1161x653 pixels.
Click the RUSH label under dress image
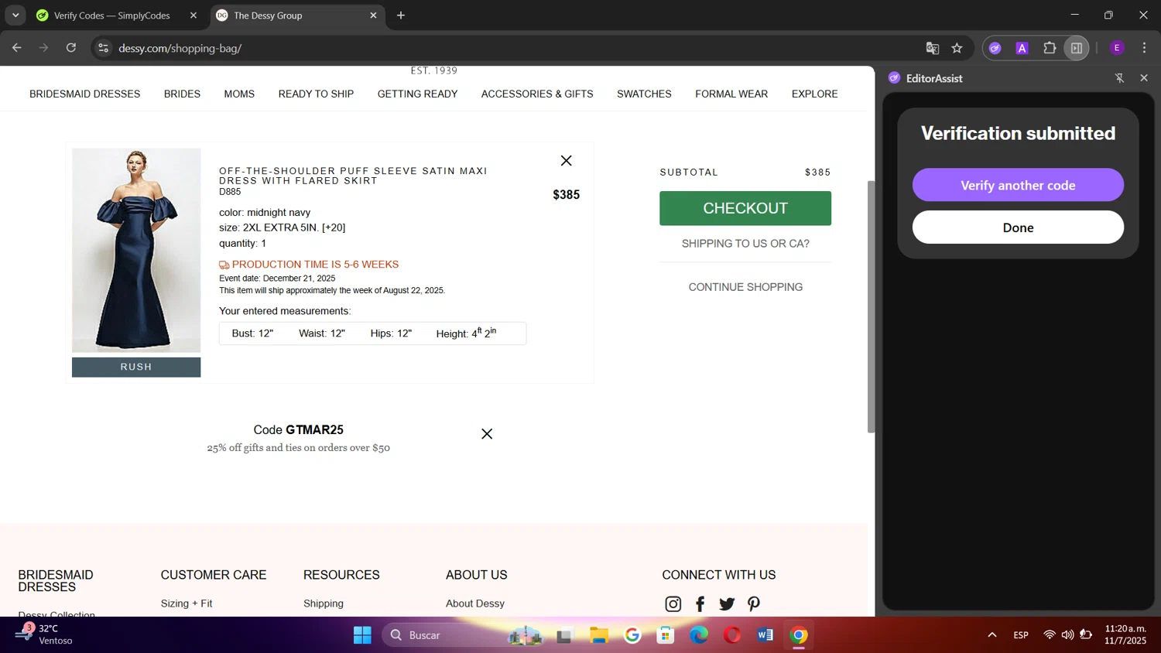pyautogui.click(x=136, y=367)
